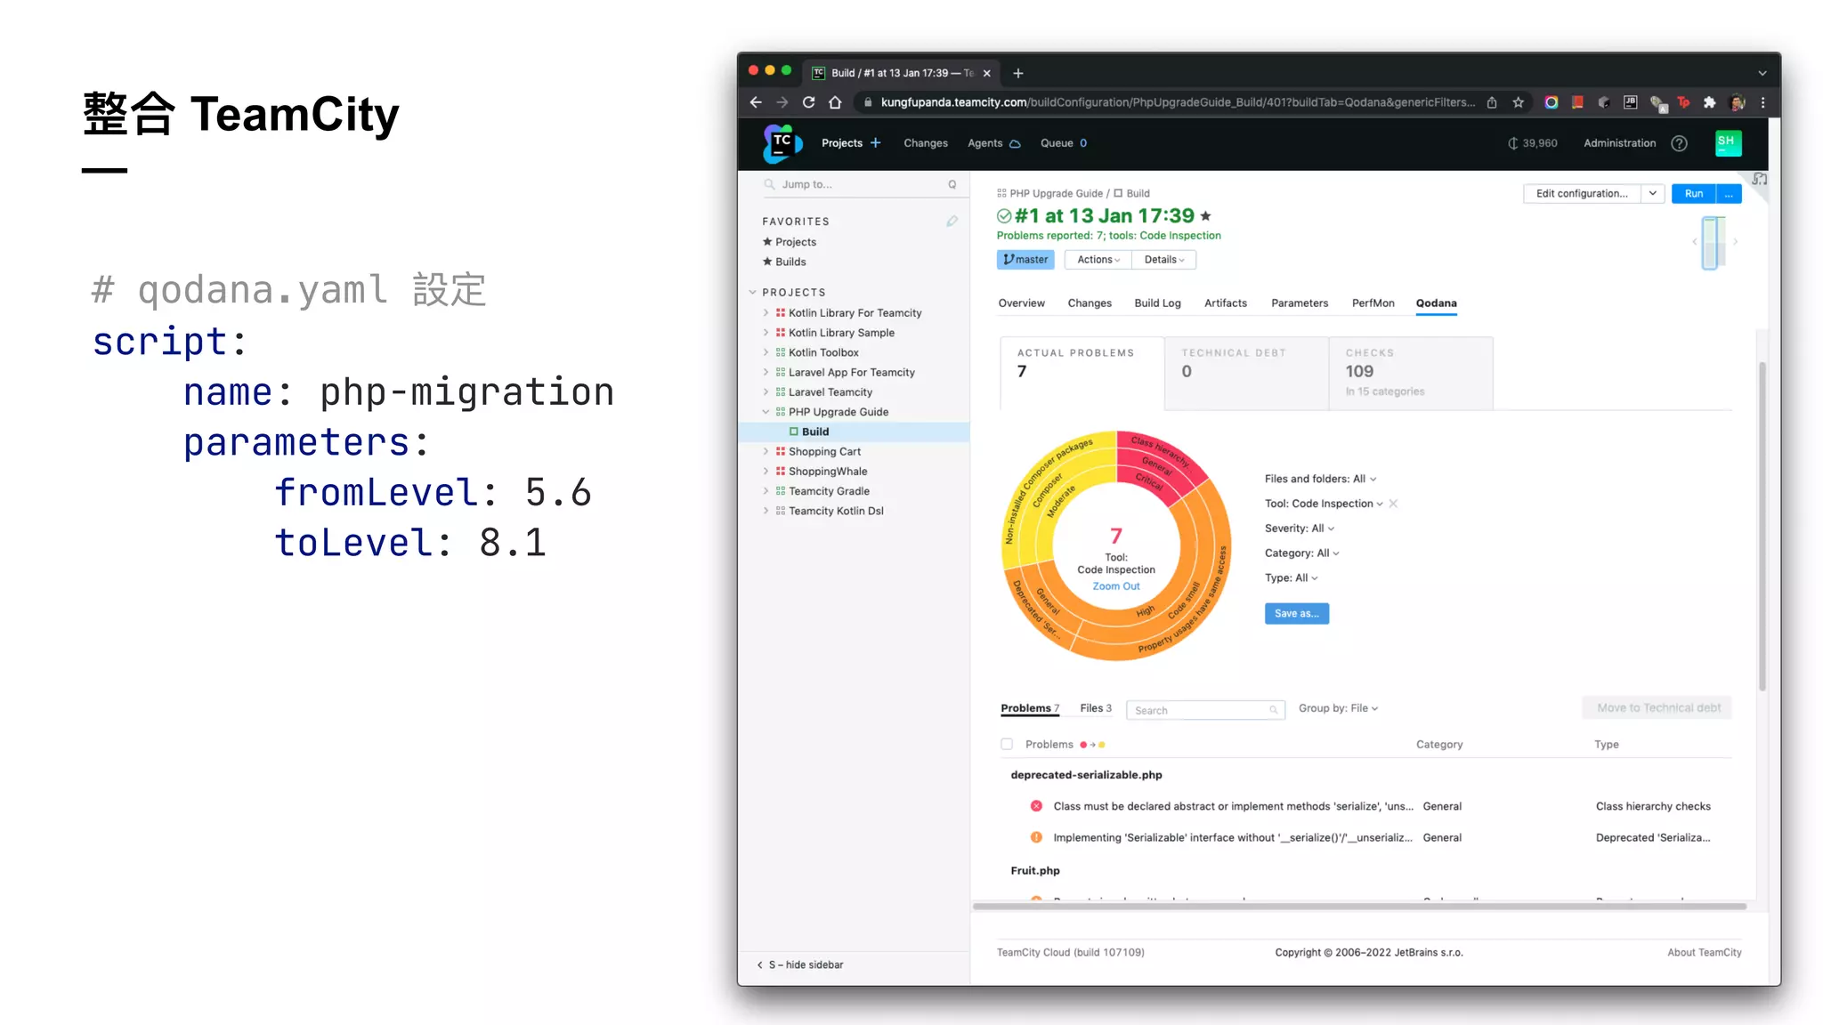Open the PerfMon tab
Screen dimensions: 1823x1025
click(1373, 303)
